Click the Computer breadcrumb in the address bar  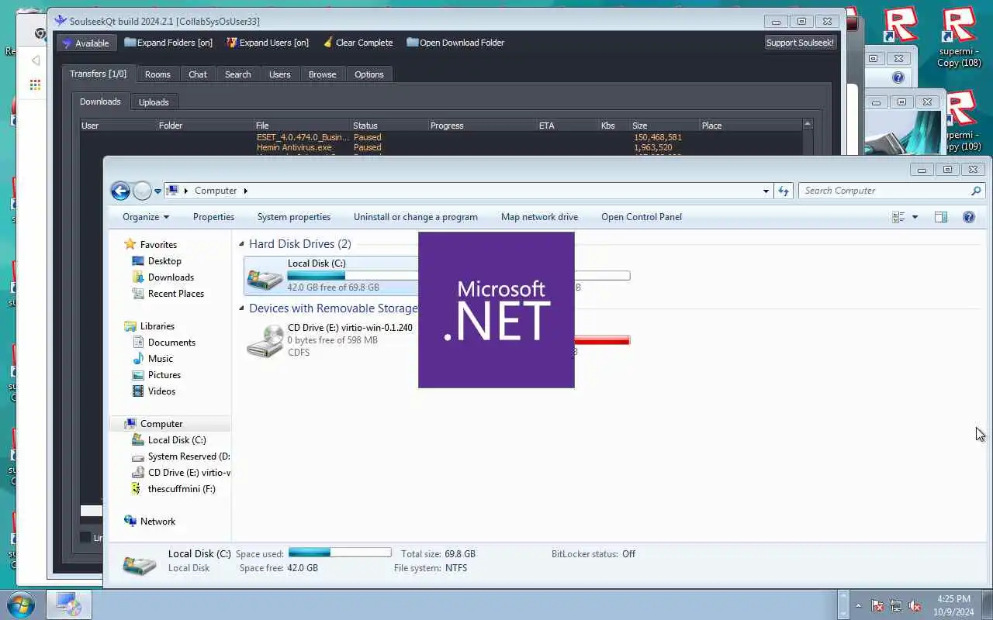point(216,191)
